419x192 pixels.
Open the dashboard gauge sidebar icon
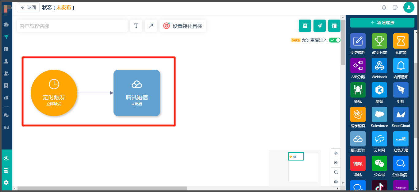tap(6, 24)
